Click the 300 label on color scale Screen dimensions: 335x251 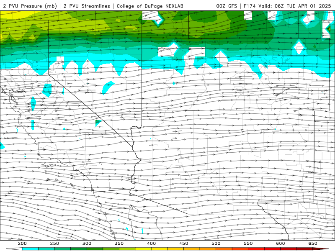(87, 243)
